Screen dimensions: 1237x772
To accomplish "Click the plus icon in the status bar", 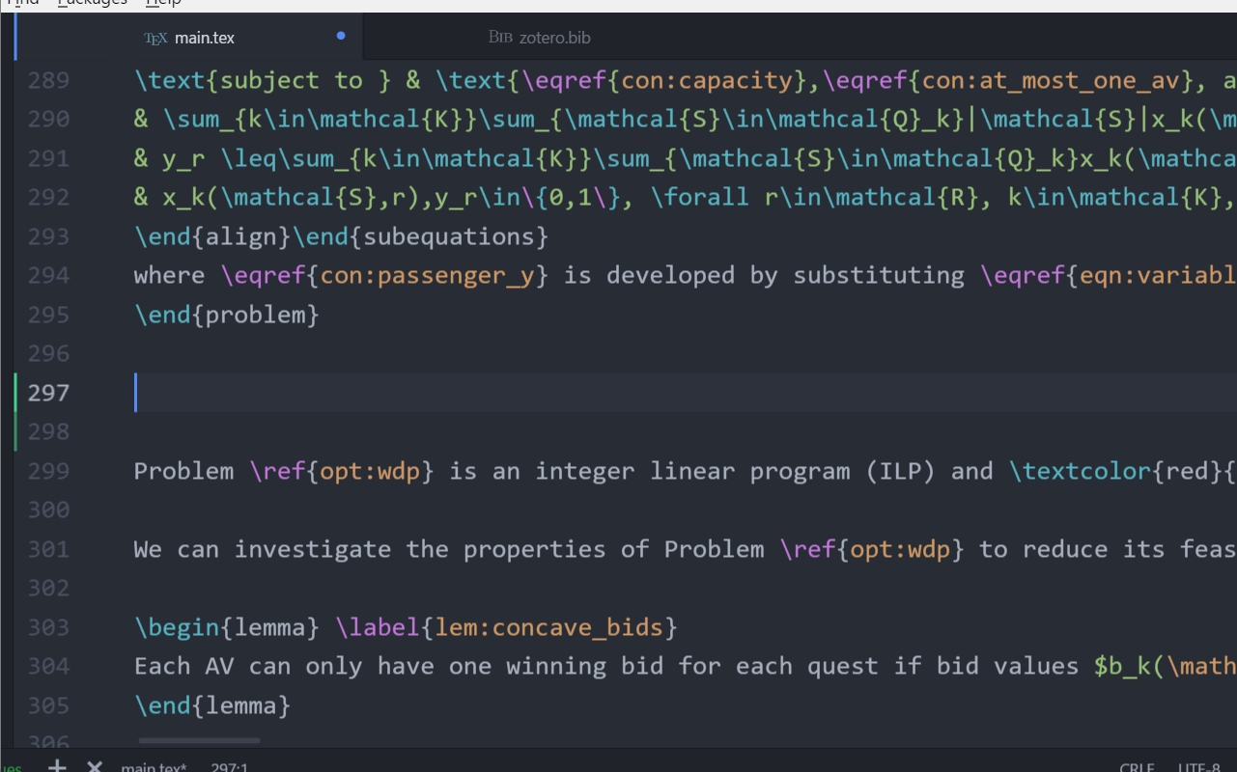I will click(x=58, y=766).
